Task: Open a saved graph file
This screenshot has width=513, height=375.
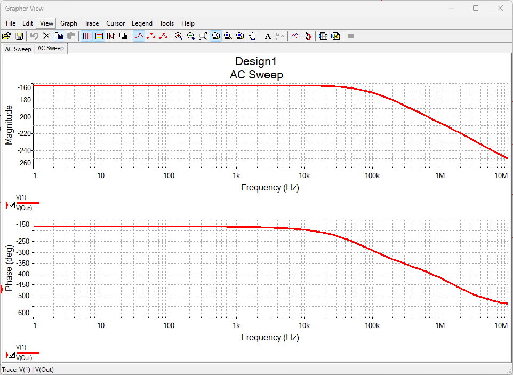Action: pyautogui.click(x=6, y=36)
